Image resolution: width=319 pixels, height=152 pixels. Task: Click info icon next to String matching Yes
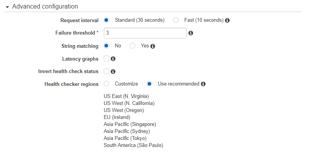153,46
